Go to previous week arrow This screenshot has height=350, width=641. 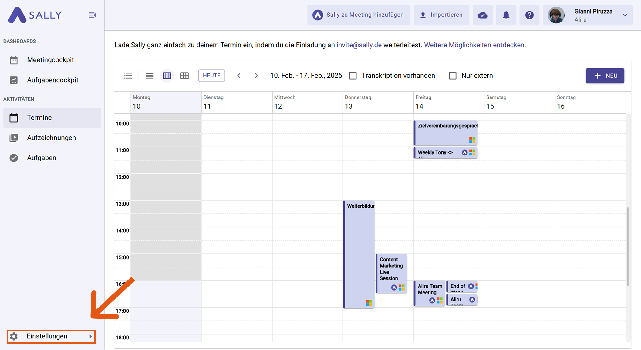point(239,76)
